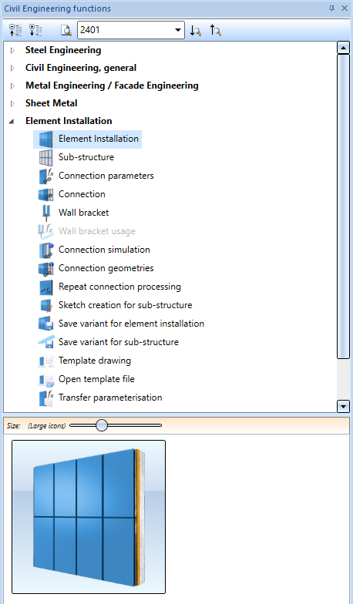Image resolution: width=353 pixels, height=604 pixels.
Task: Click the Open template file icon
Action: (46, 379)
